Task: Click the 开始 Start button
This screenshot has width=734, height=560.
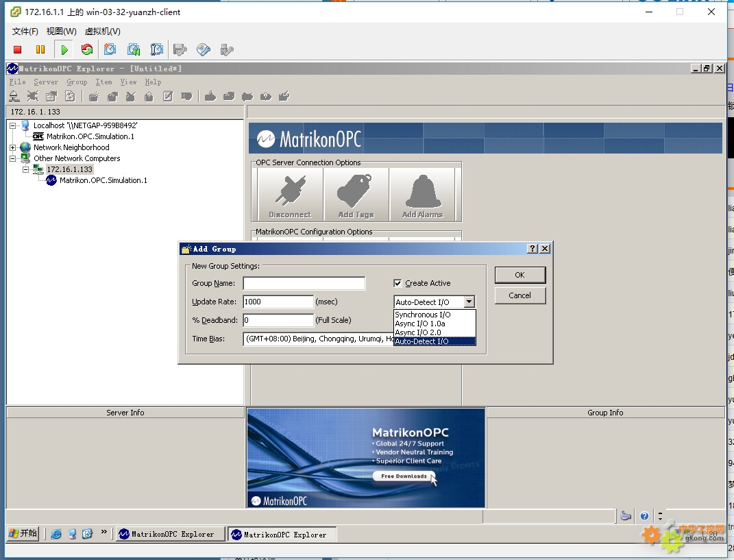Action: 23,533
